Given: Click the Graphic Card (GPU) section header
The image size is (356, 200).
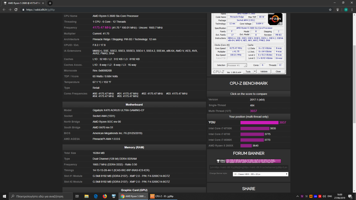Looking at the screenshot, I should click(134, 190).
